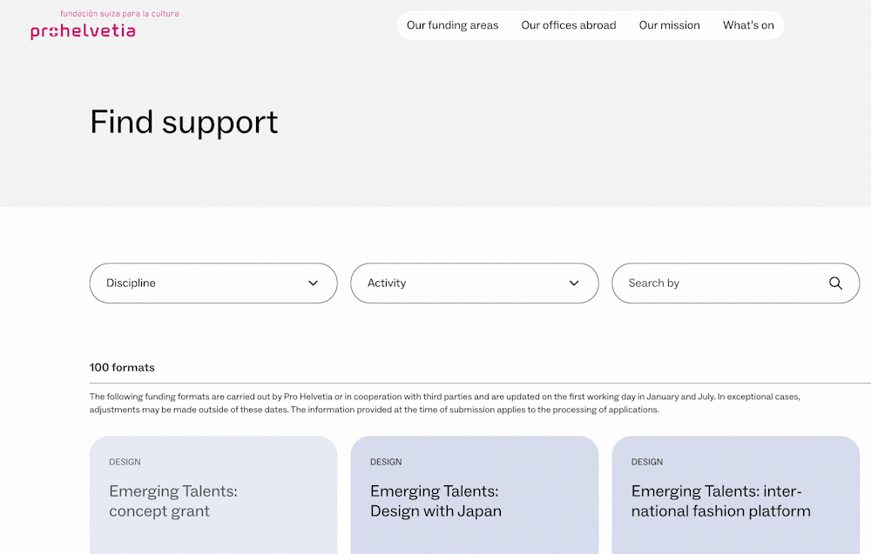The height and width of the screenshot is (554, 871).
Task: Click the "Find support" page heading
Action: pyautogui.click(x=184, y=122)
